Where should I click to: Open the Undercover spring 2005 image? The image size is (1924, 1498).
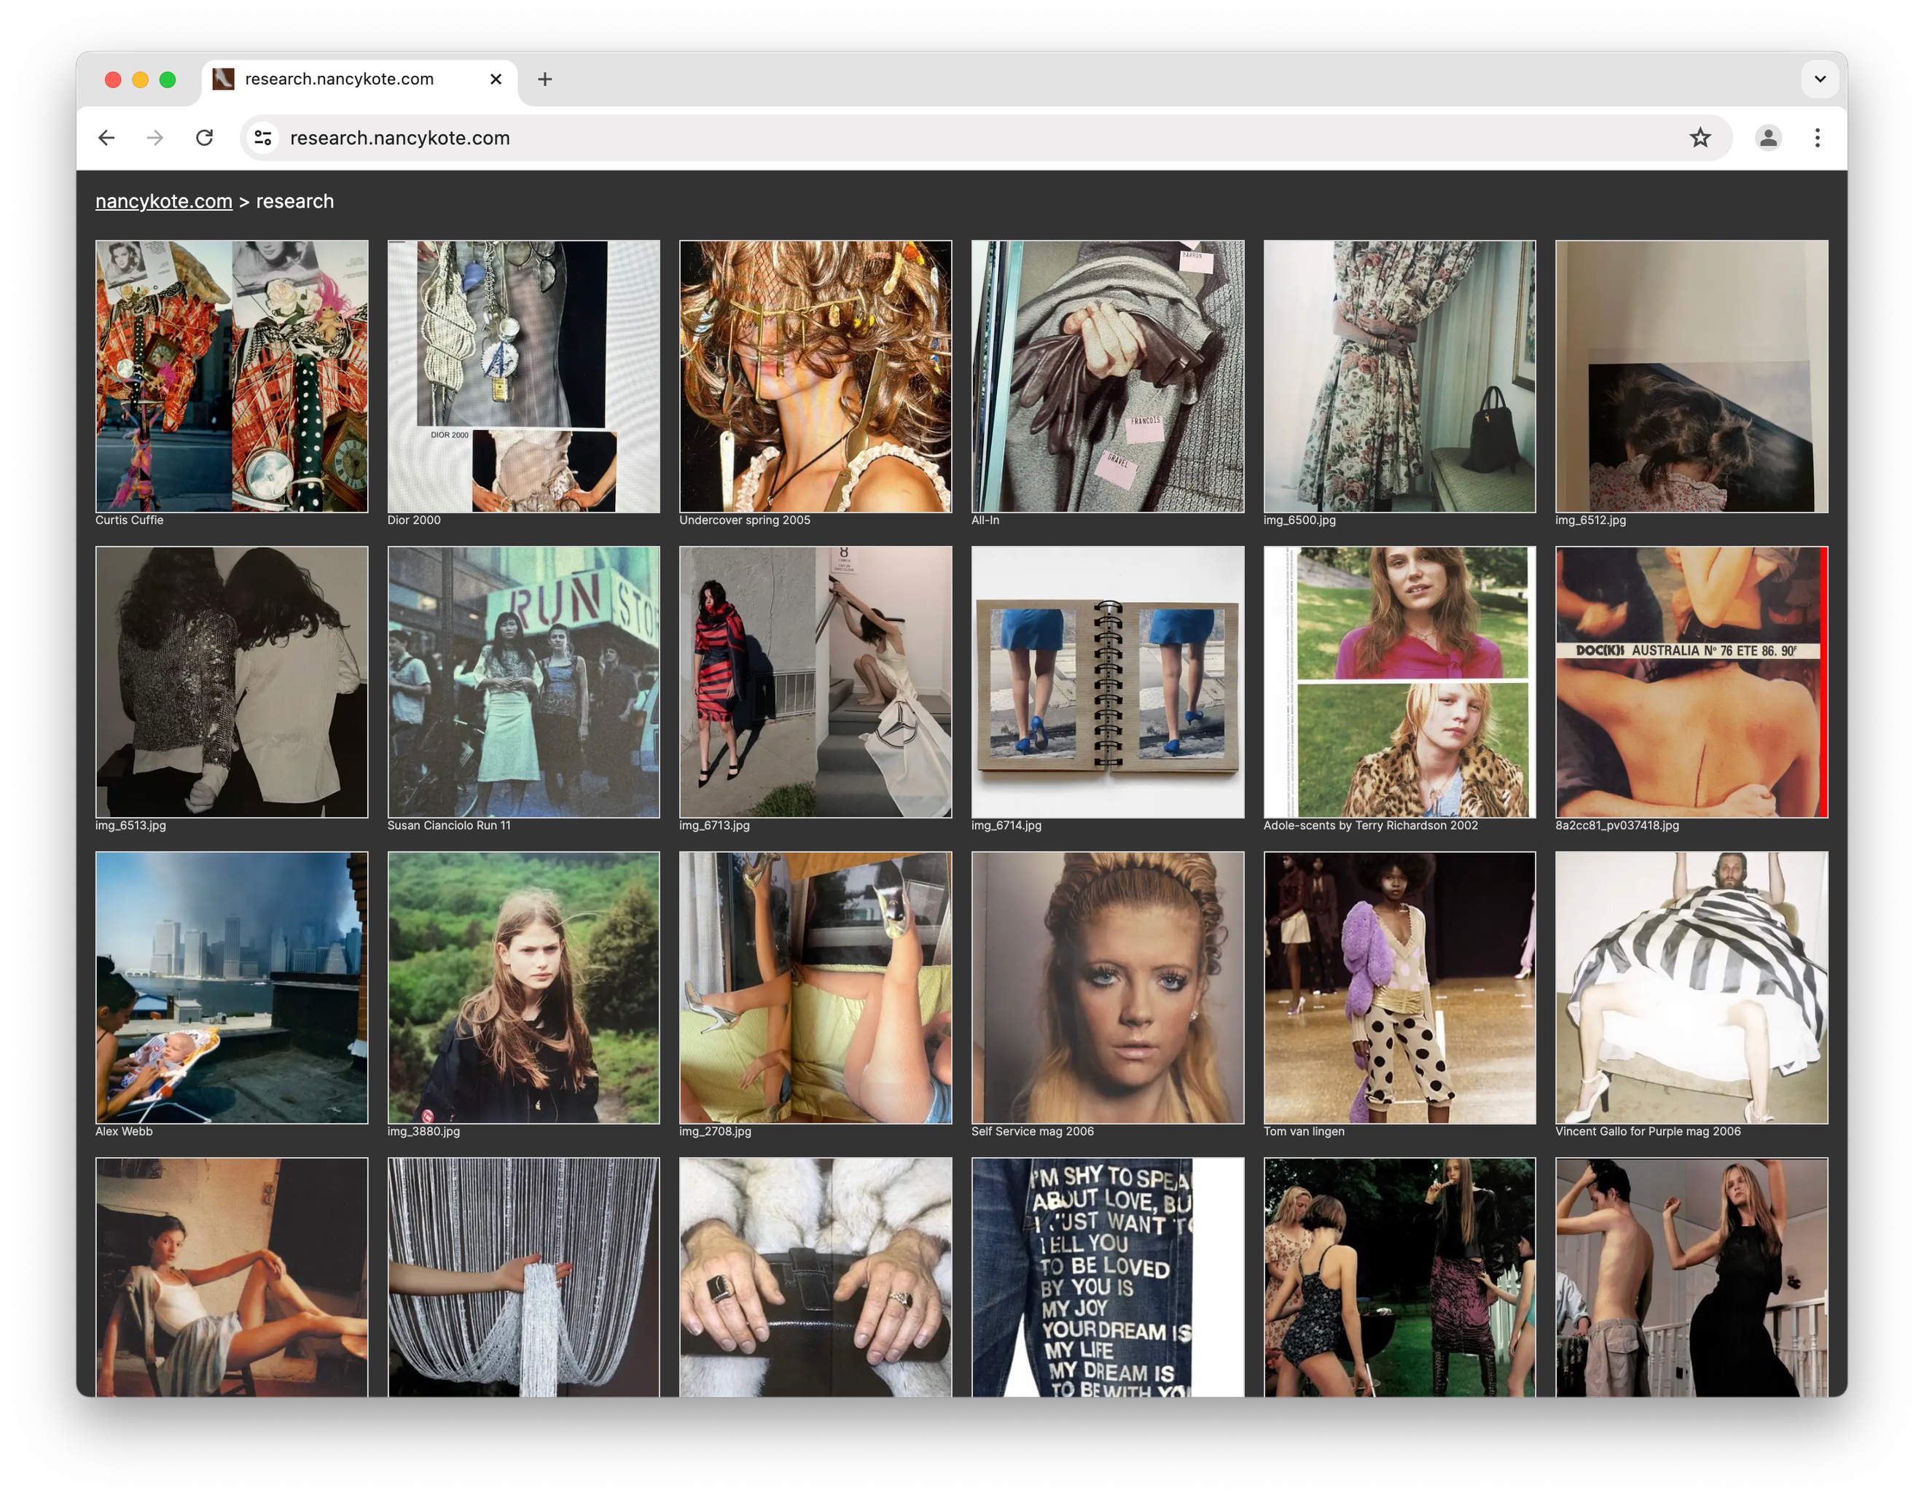[815, 376]
